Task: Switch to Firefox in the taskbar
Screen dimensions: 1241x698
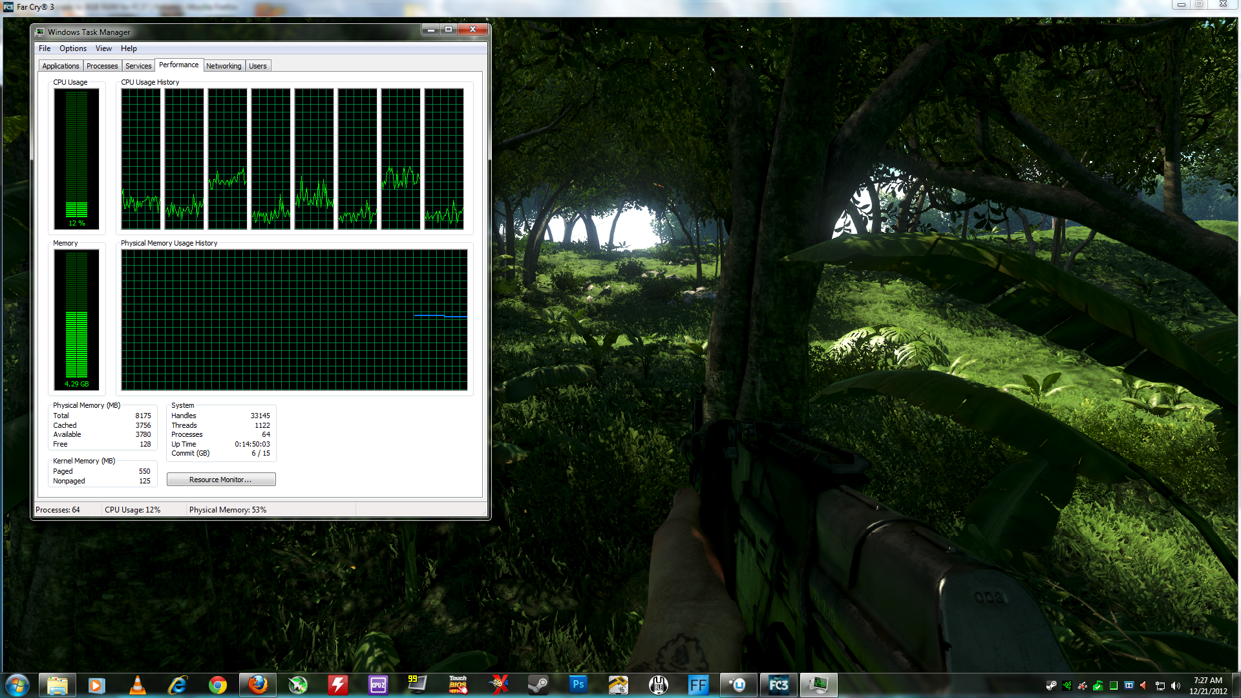Action: [x=258, y=685]
